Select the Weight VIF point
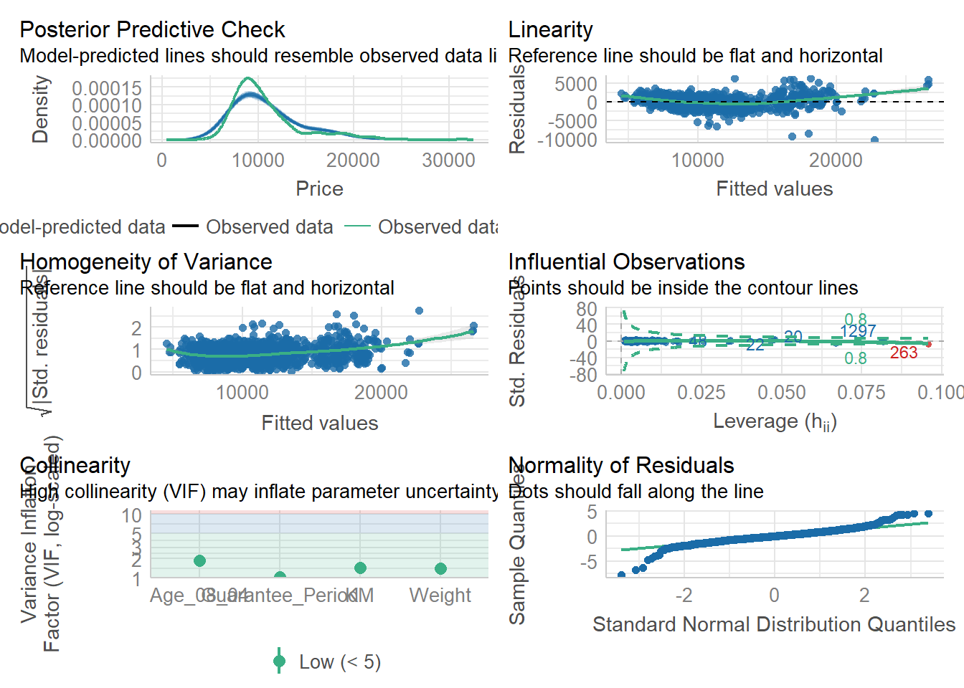 pos(440,568)
